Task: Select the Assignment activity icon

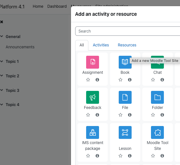Action: pos(93,62)
